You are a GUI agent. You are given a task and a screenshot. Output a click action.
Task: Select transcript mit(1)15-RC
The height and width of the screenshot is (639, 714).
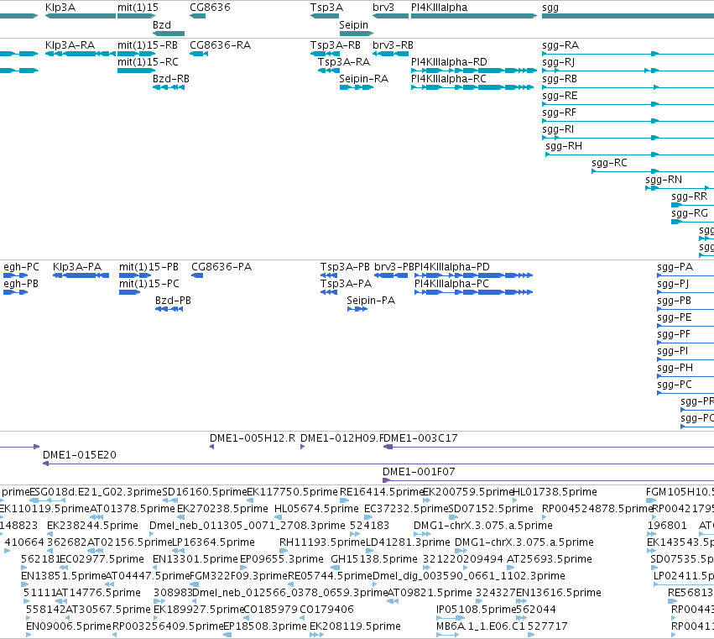pos(148,62)
